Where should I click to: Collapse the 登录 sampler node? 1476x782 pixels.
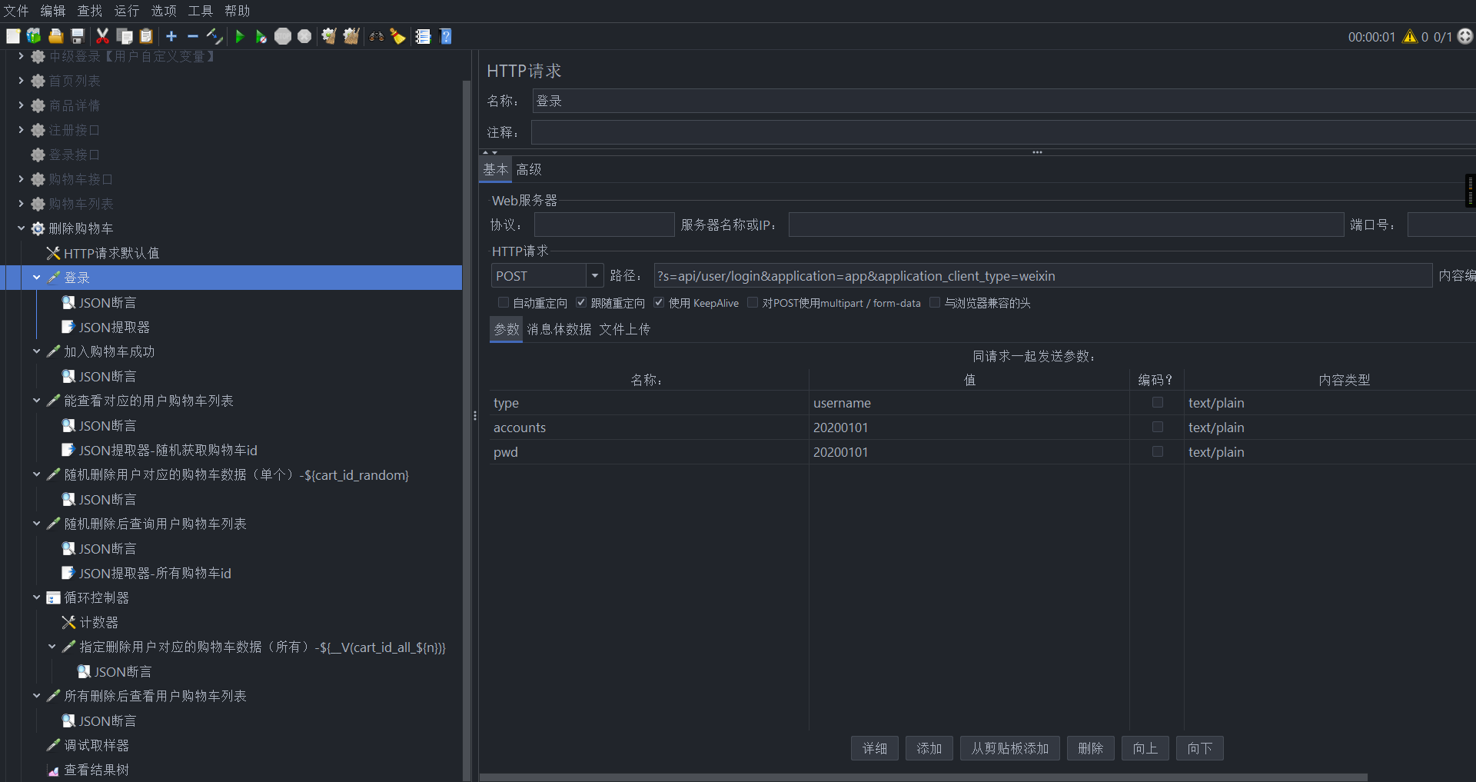[37, 278]
